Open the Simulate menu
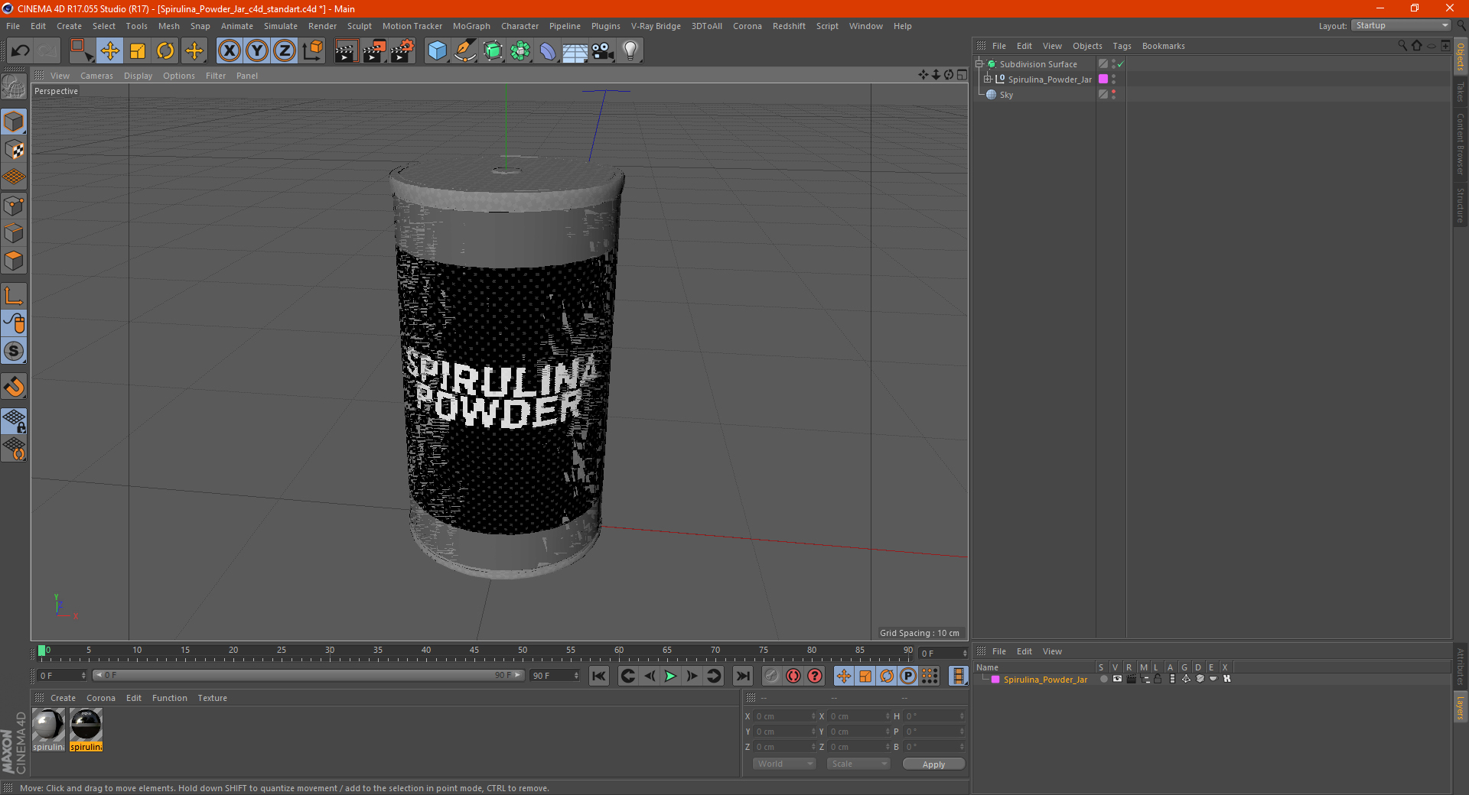 click(281, 26)
